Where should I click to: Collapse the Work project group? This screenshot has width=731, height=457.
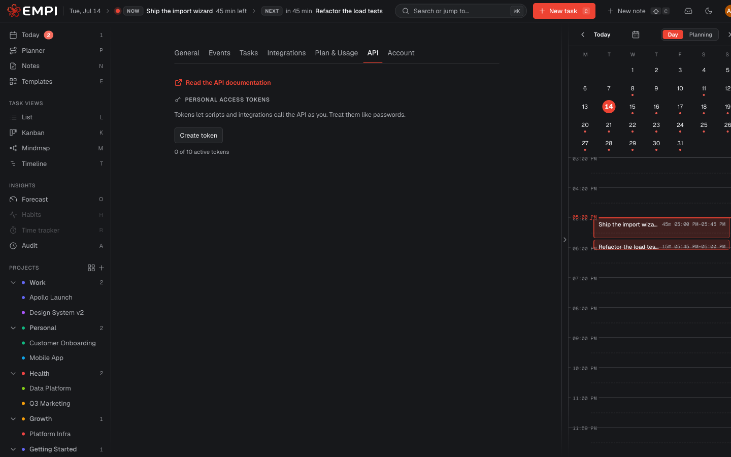tap(13, 283)
